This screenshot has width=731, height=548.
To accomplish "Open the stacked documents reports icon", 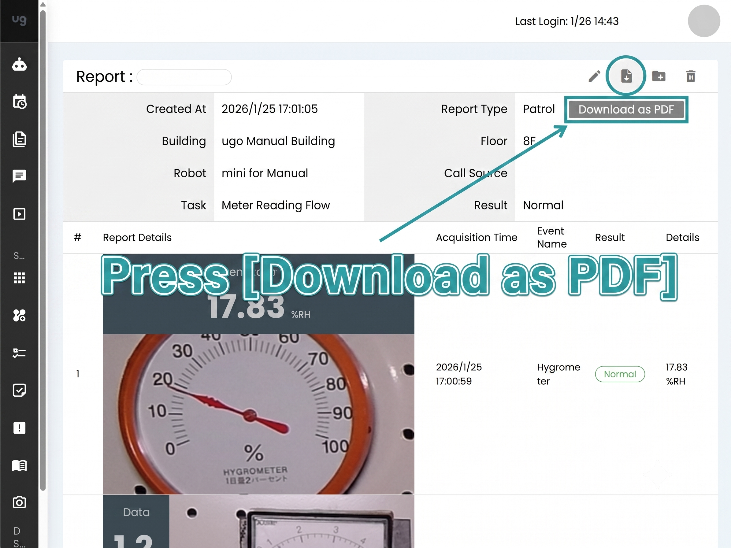I will (x=19, y=139).
